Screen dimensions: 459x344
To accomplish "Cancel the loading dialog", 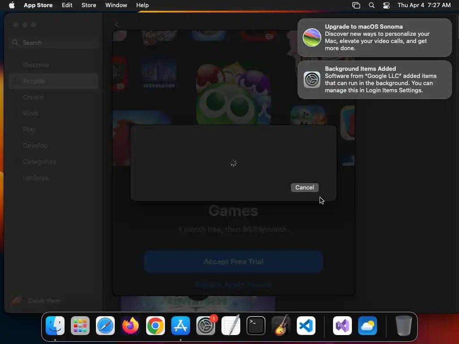I will pos(304,188).
